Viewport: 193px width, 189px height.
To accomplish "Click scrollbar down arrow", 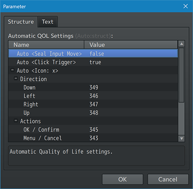I will [182, 139].
